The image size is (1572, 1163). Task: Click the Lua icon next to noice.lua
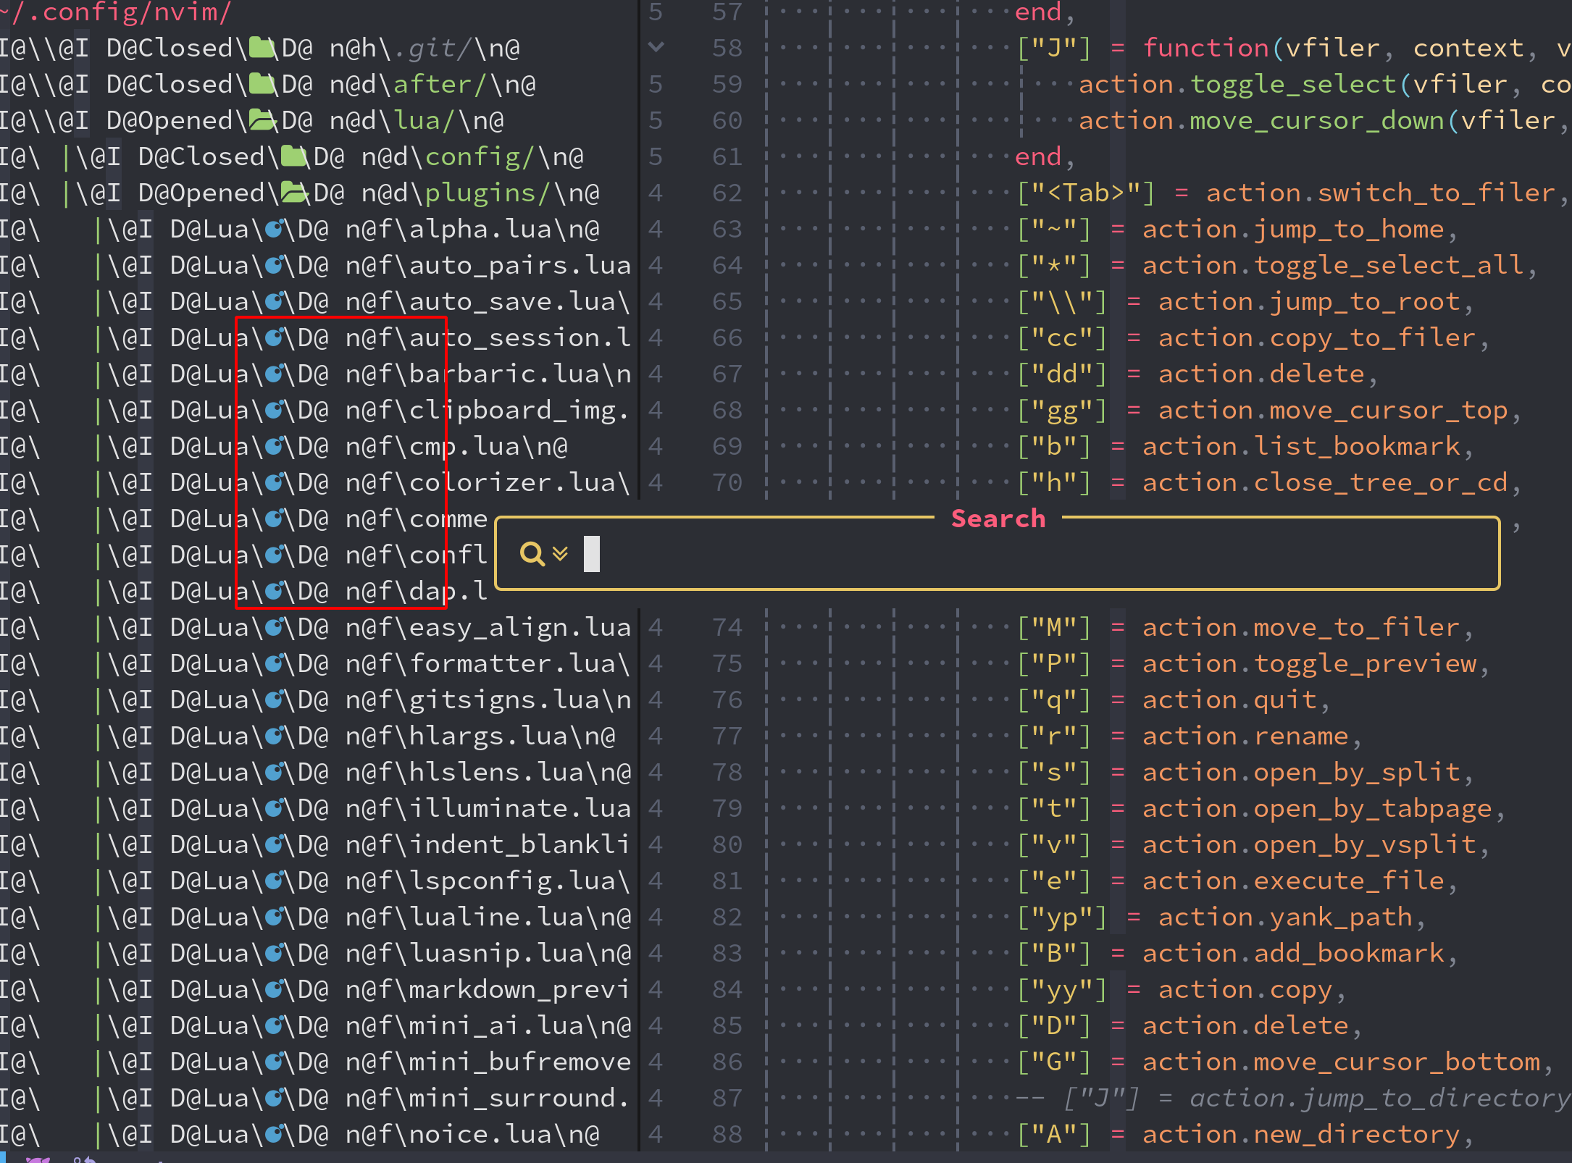pyautogui.click(x=274, y=1133)
